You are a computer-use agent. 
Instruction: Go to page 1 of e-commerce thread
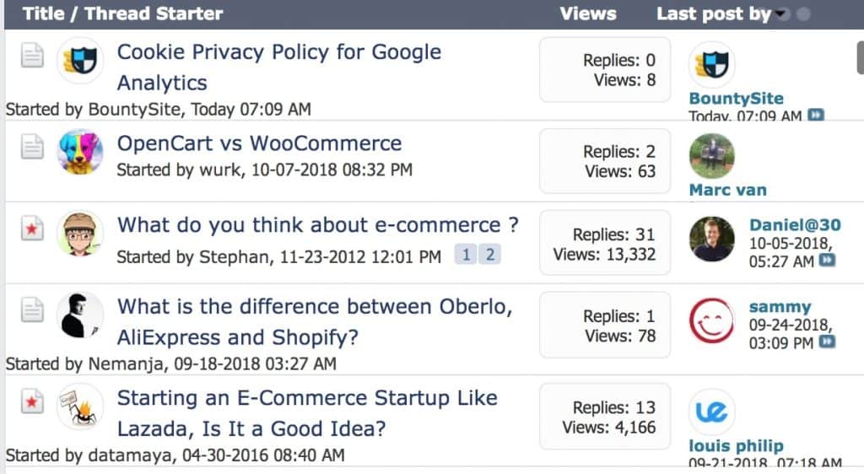click(x=465, y=255)
